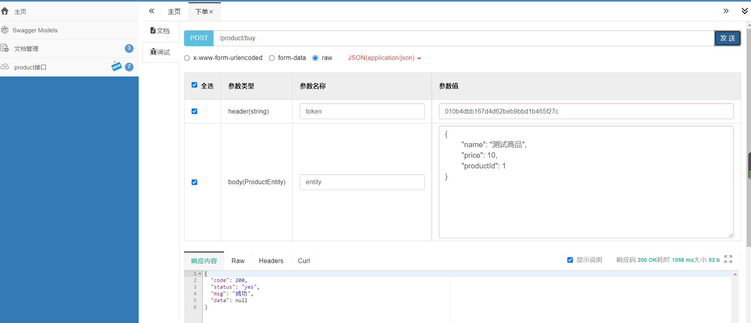The height and width of the screenshot is (323, 751).
Task: Click the /product/buy URL field
Action: 464,38
